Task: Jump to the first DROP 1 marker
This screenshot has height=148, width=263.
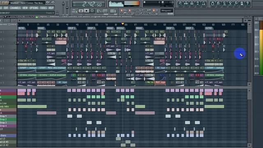Action: tap(72, 28)
